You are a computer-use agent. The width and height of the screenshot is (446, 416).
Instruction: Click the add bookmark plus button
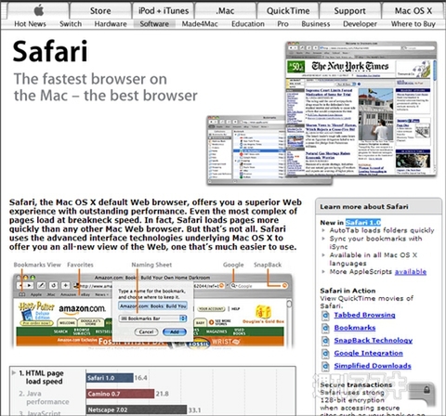point(65,285)
